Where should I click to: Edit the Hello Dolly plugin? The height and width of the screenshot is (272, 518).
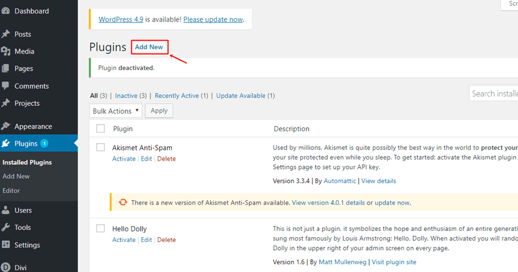pos(147,240)
